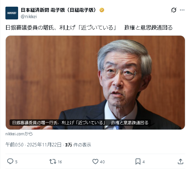Click the gold verified badge
Image resolution: width=190 pixels, height=169 pixels.
pyautogui.click(x=102, y=10)
